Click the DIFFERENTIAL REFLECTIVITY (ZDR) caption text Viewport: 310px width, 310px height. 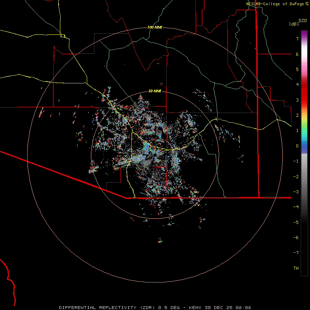coord(107,307)
